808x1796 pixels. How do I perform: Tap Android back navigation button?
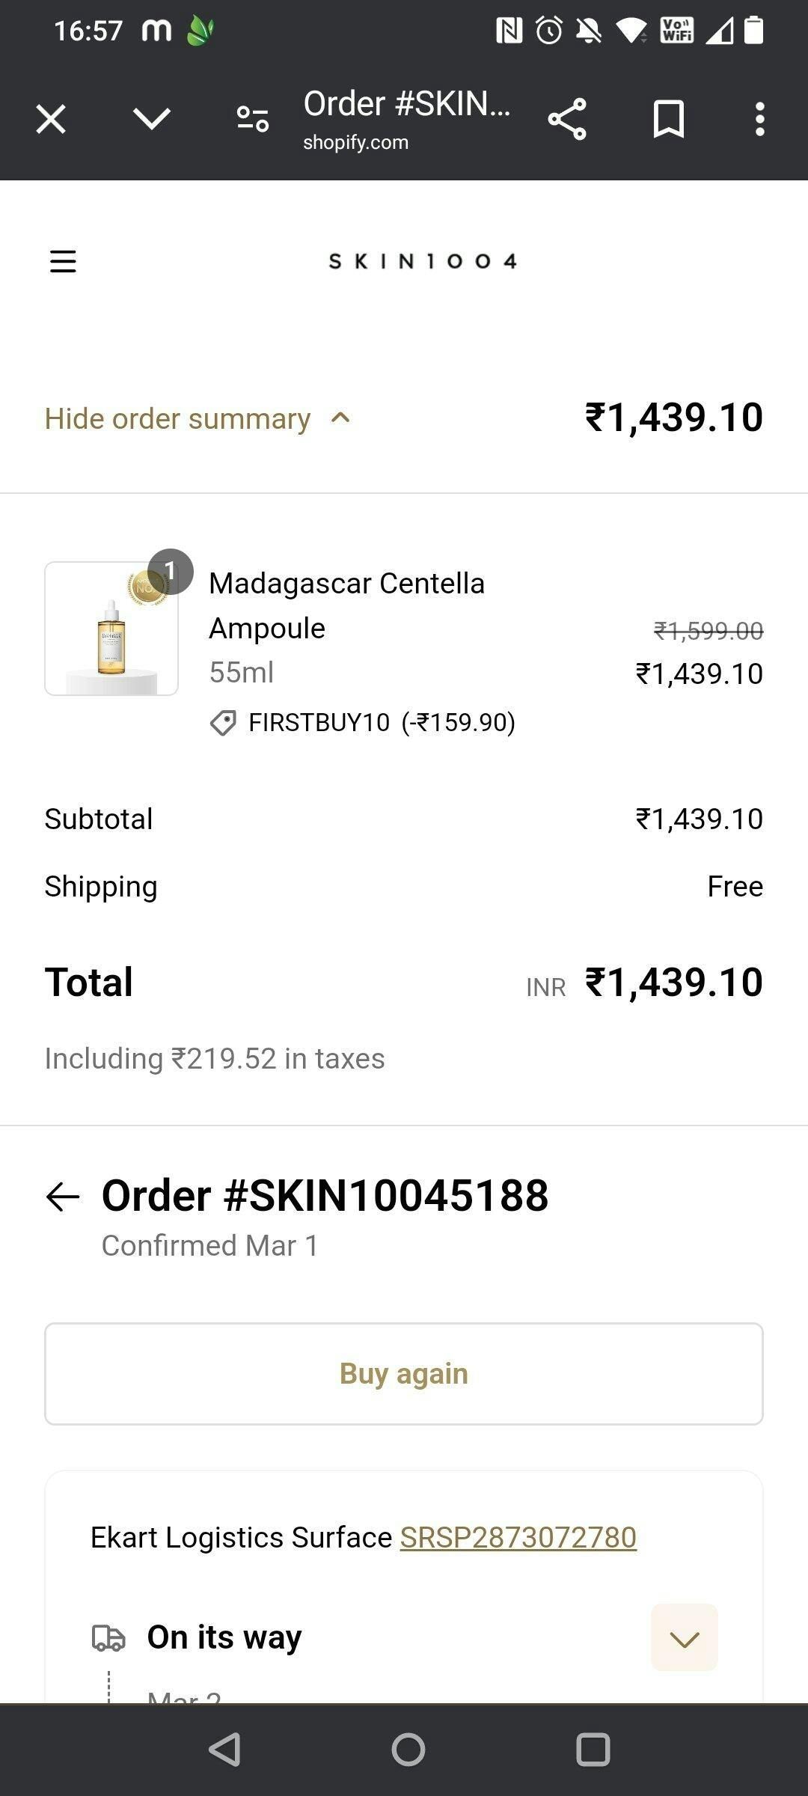click(224, 1750)
